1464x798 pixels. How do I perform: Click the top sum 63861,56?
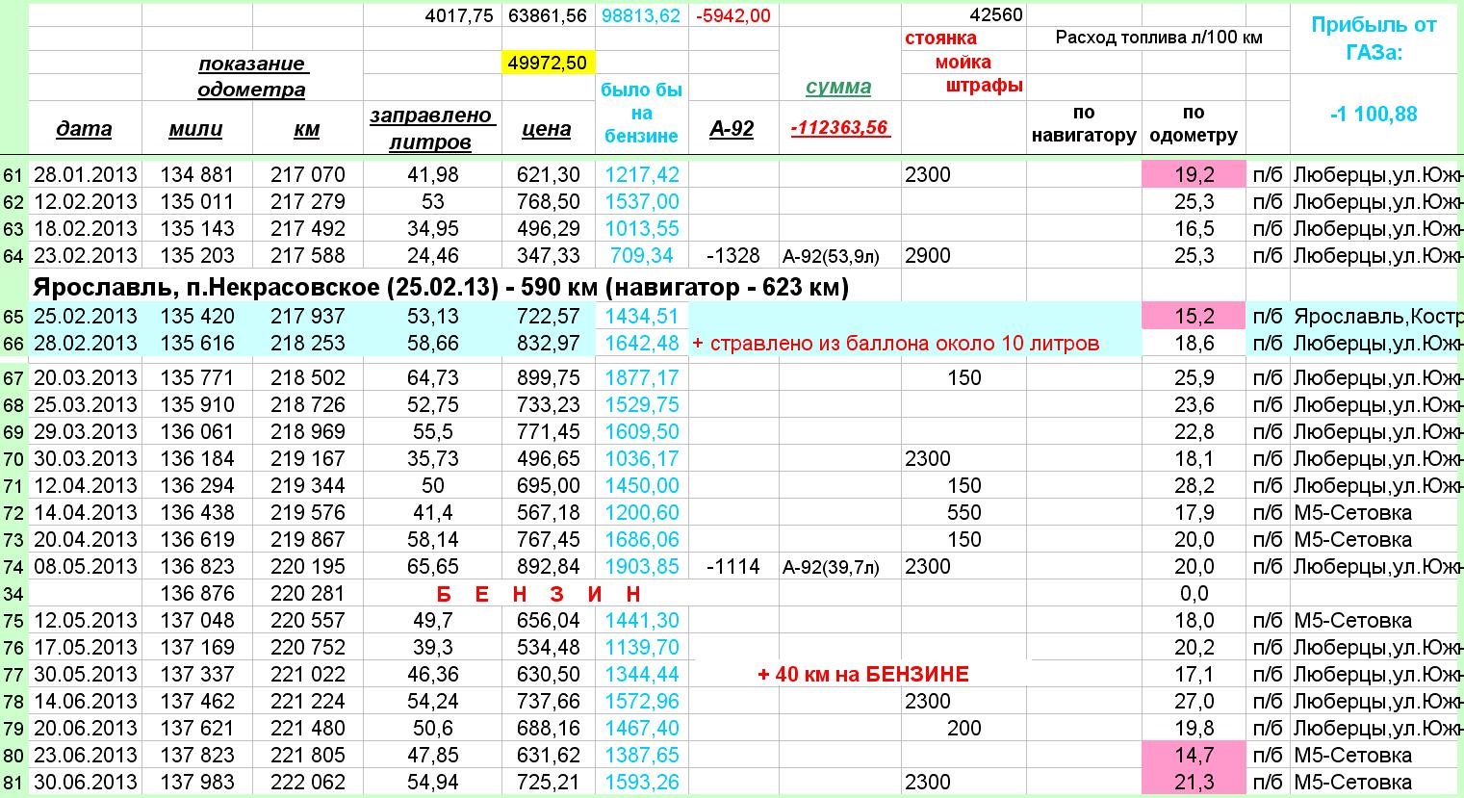(548, 15)
